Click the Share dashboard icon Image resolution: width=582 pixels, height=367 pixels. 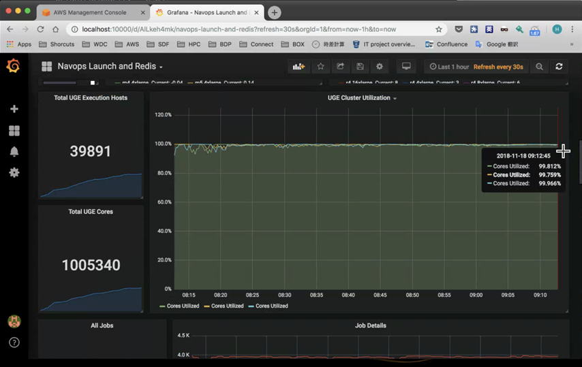[340, 67]
